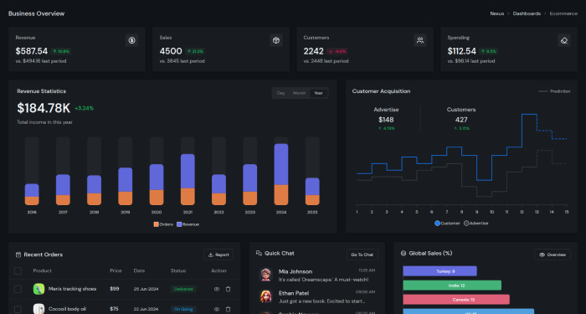Click the 2242 customers value
The width and height of the screenshot is (586, 314).
314,51
